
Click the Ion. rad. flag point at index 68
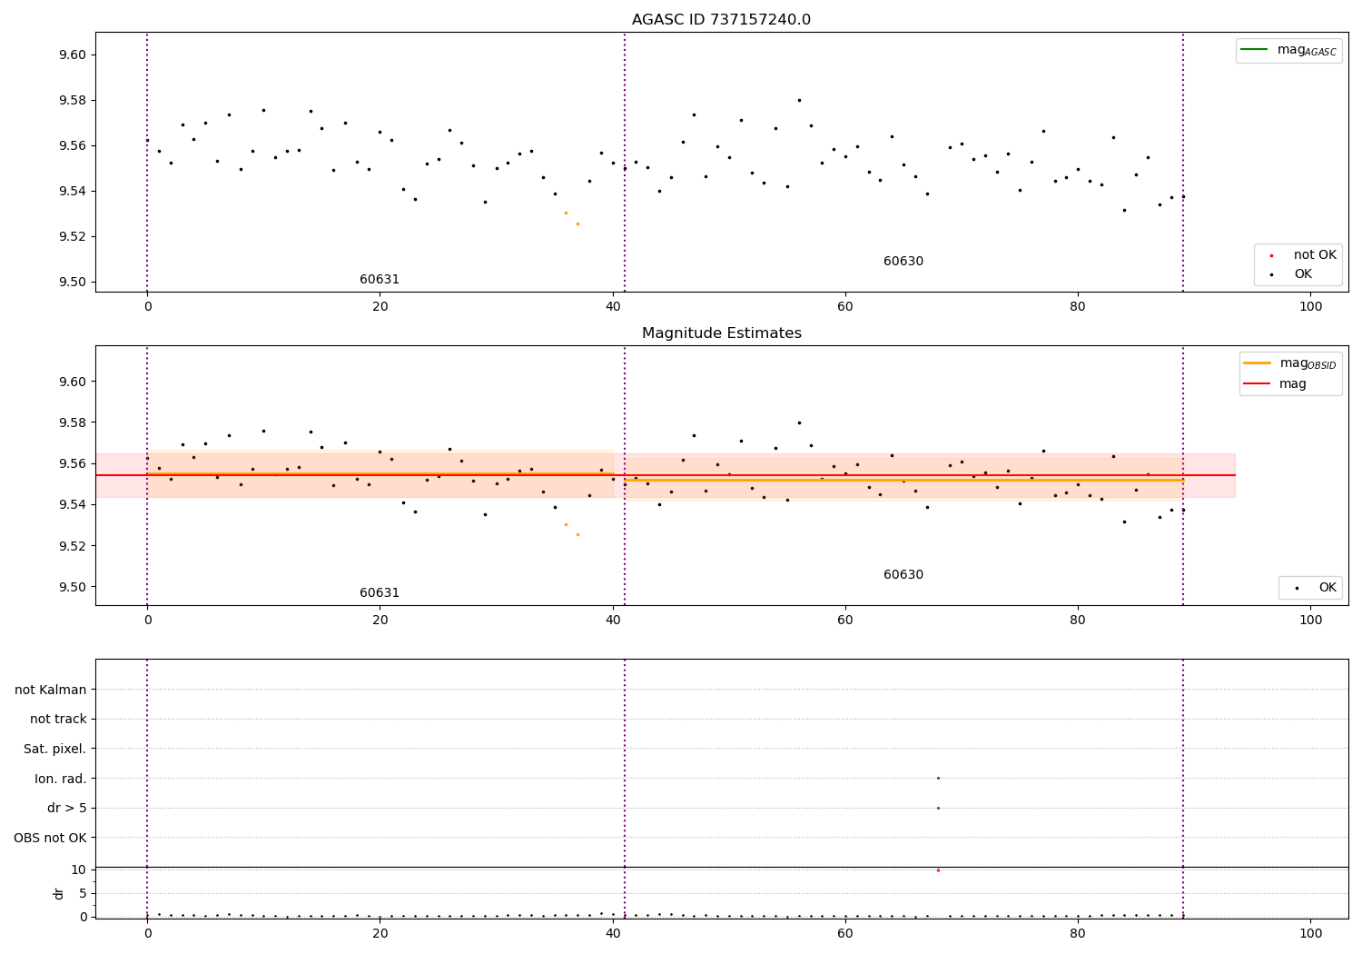[938, 778]
